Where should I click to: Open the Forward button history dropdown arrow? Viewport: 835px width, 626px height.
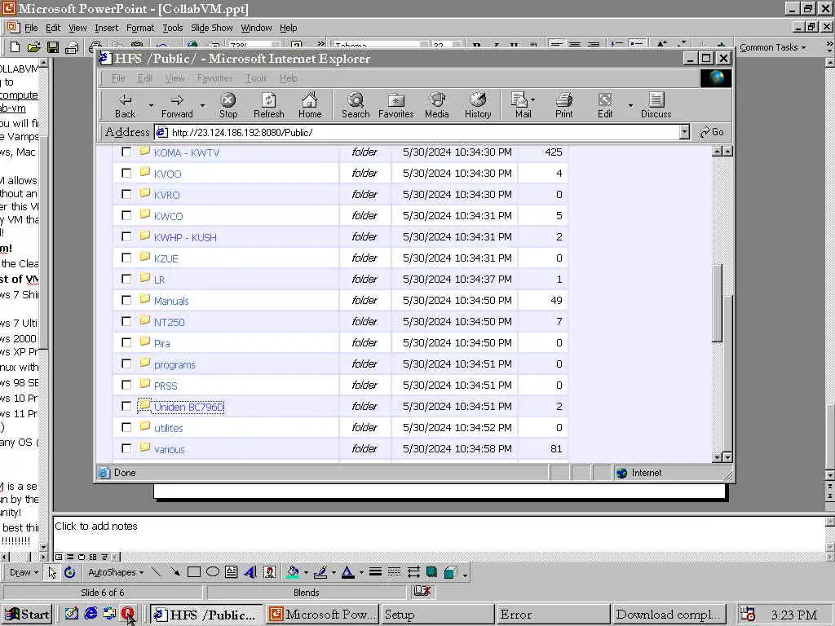click(x=202, y=105)
